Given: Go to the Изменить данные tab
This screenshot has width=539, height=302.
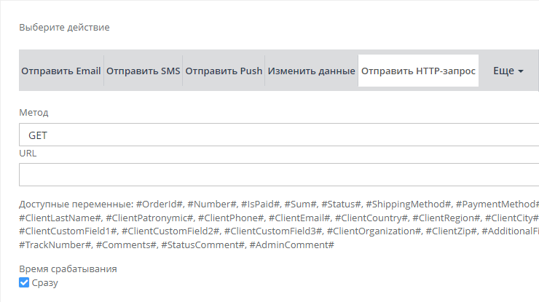Looking at the screenshot, I should [x=311, y=71].
